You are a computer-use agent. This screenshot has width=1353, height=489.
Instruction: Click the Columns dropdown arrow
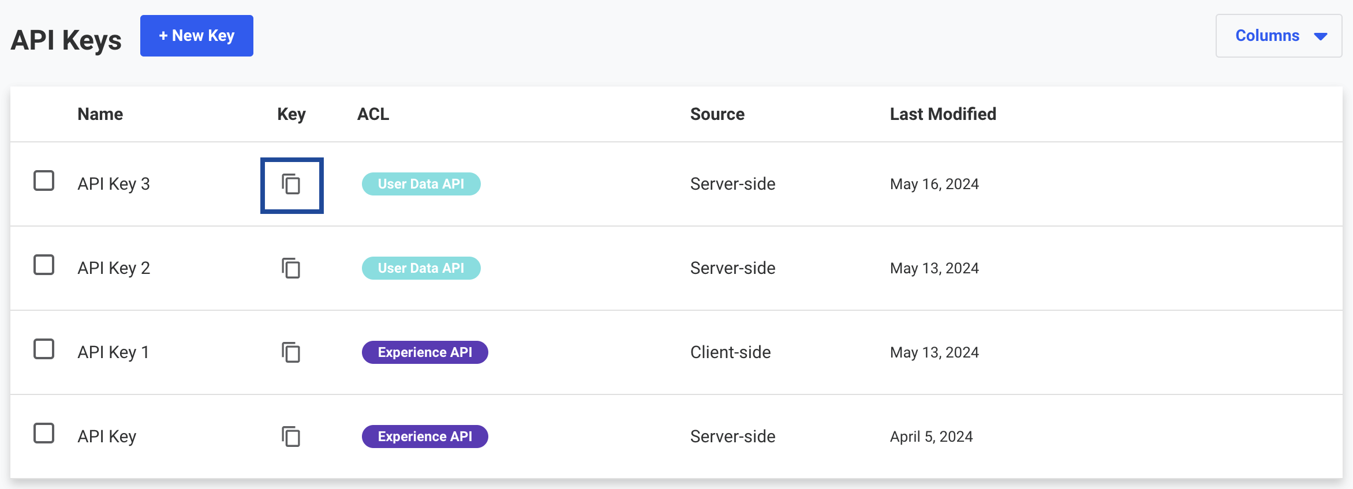pyautogui.click(x=1320, y=36)
